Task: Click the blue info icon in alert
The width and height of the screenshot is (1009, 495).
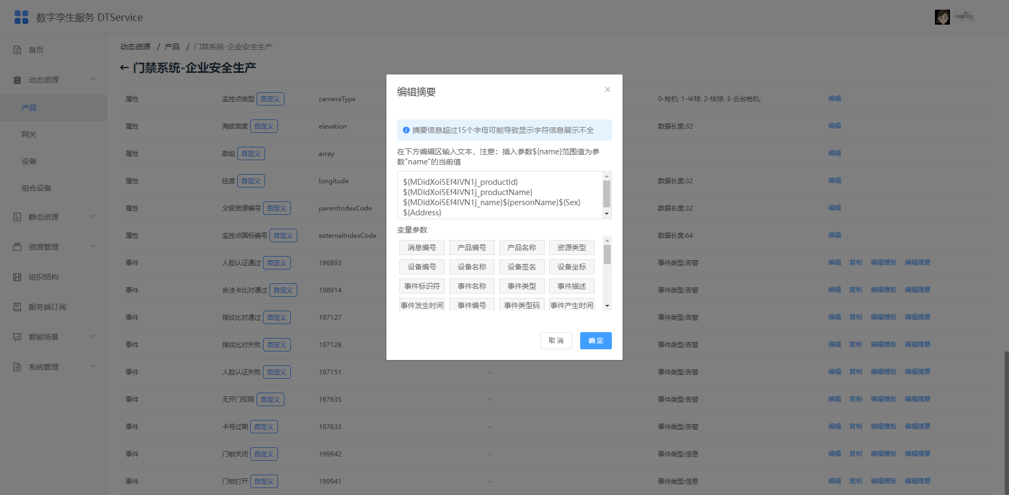Action: pos(406,130)
